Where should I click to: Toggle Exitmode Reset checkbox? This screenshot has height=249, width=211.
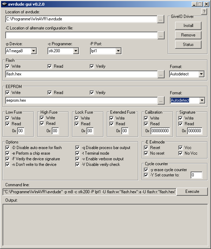pyautogui.click(x=146, y=148)
